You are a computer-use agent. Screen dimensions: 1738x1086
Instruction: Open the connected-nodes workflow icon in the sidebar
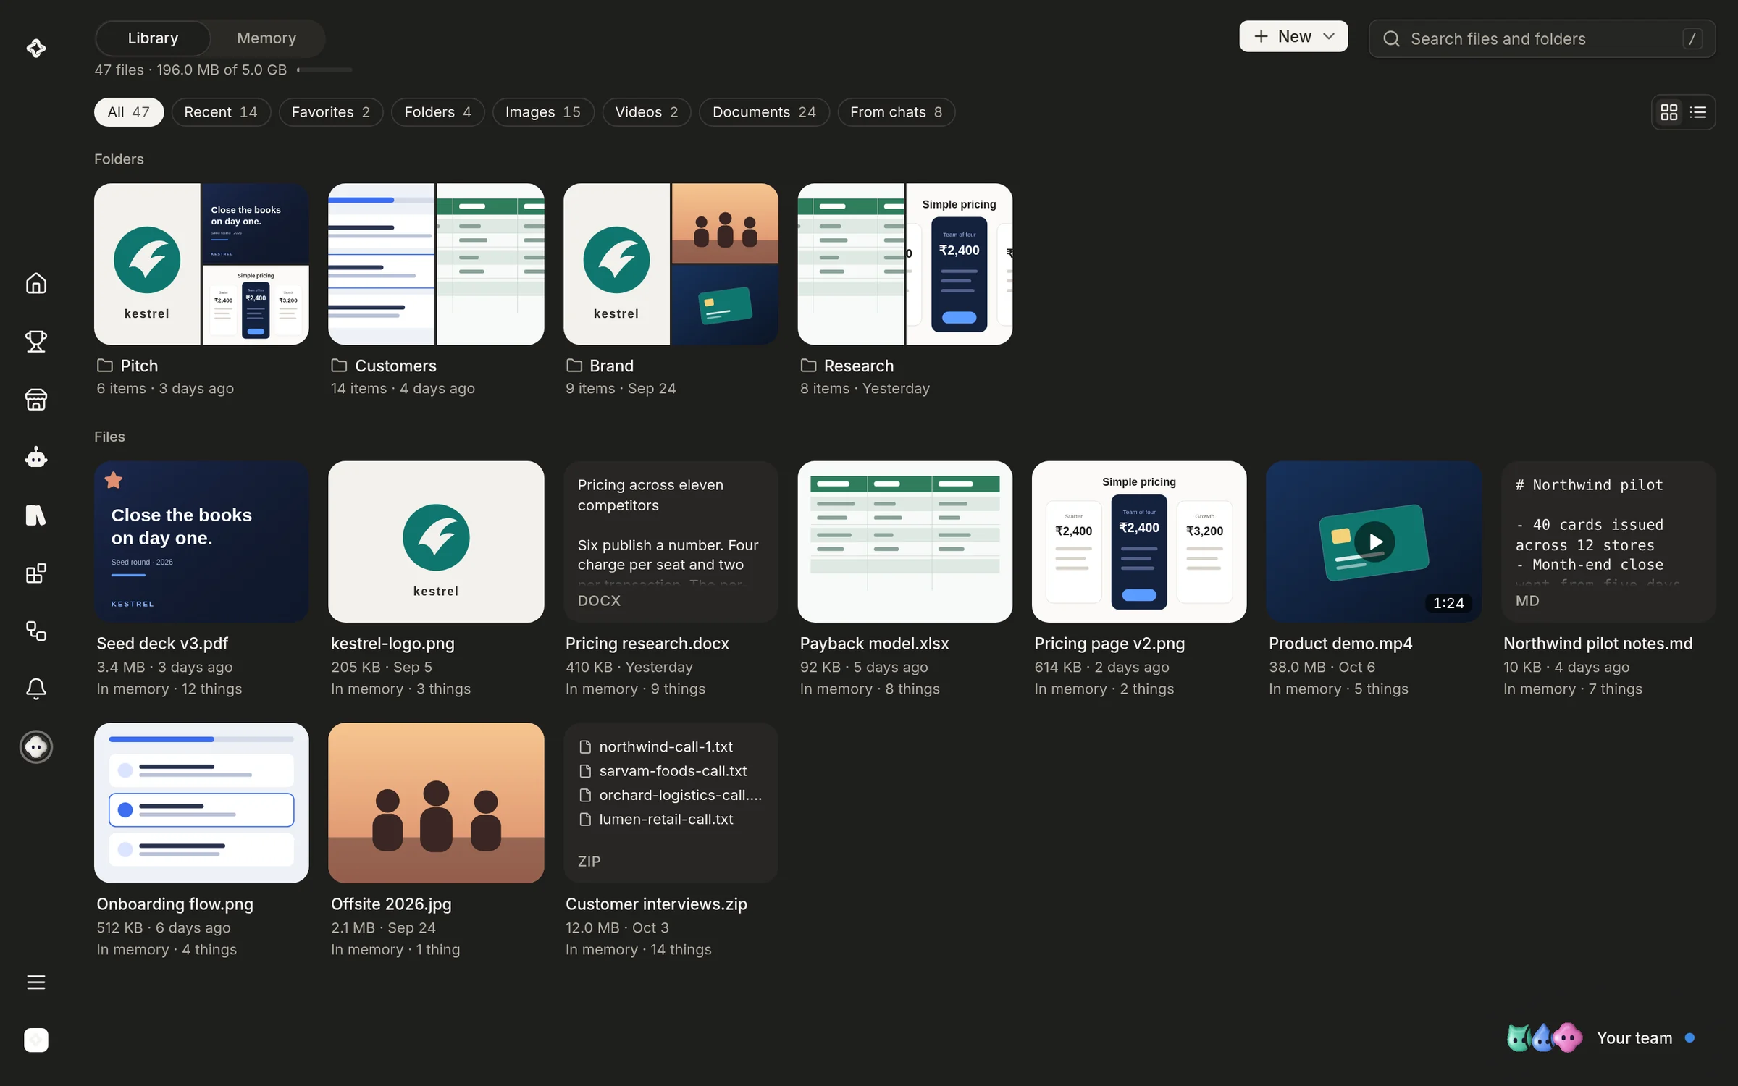pos(36,631)
